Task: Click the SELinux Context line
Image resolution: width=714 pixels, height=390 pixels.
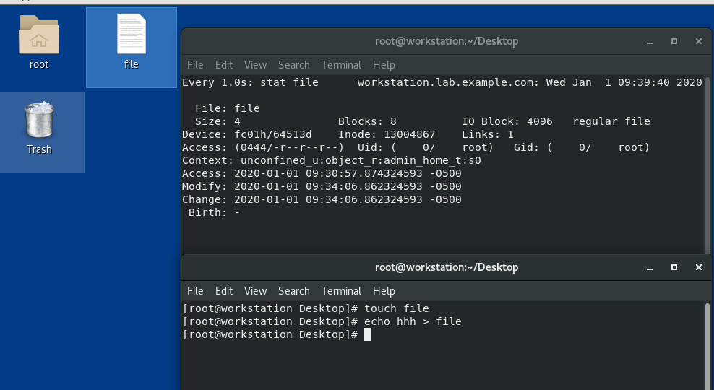Action: click(x=332, y=160)
